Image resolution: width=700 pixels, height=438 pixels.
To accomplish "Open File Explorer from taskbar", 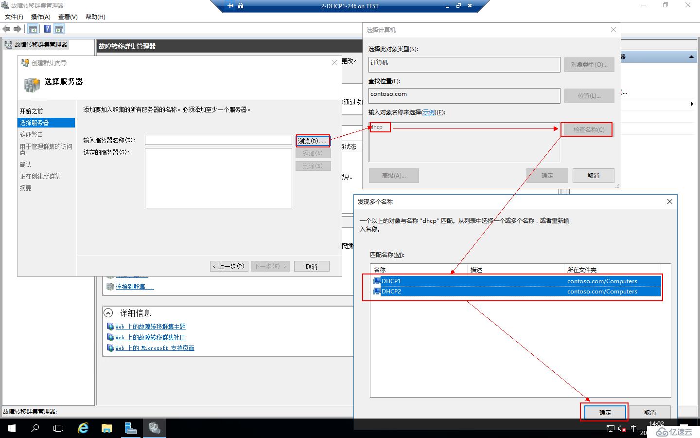I will click(107, 428).
